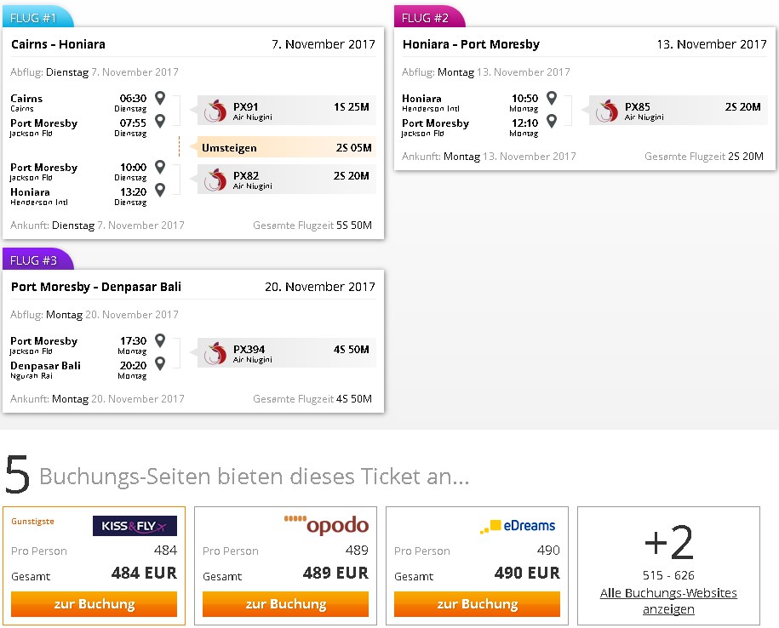Click the Umsteigen layover row
Screen dimensions: 779x628
tap(287, 147)
